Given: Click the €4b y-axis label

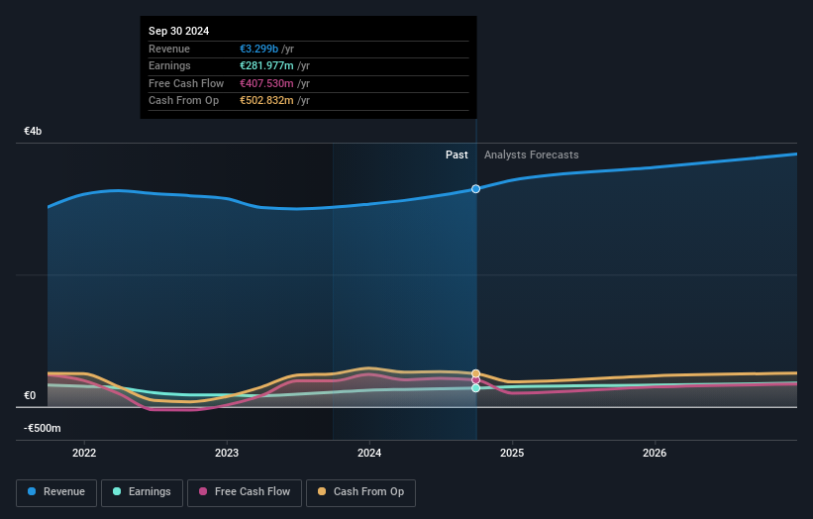Looking at the screenshot, I should 33,131.
